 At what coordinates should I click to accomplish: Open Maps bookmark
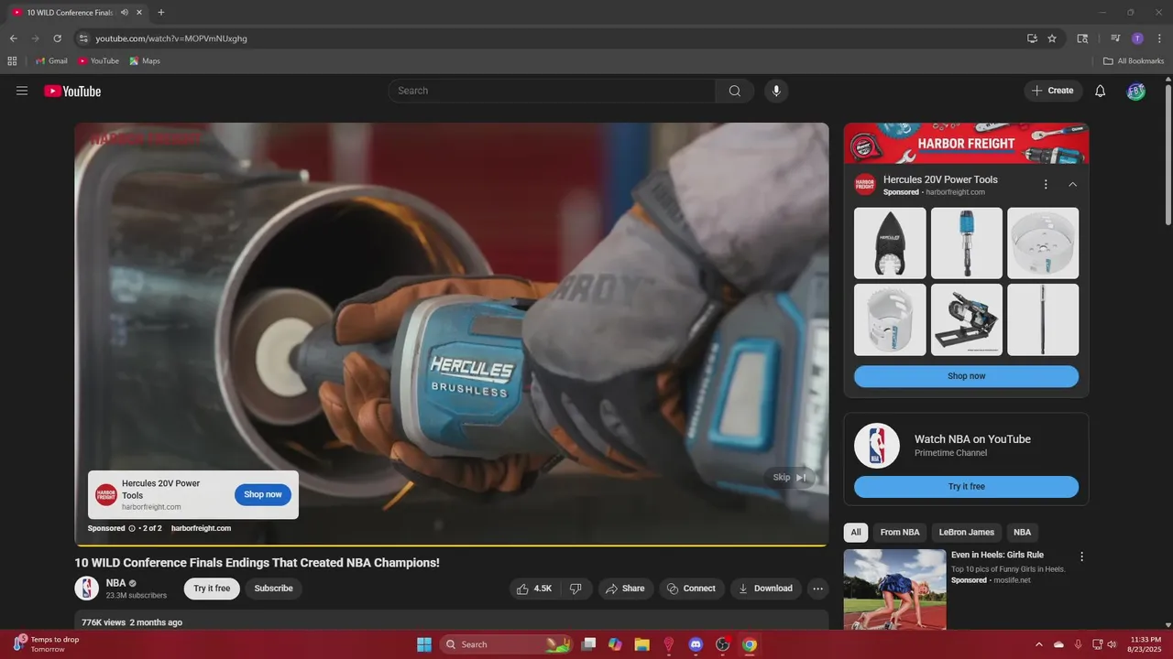coord(145,61)
